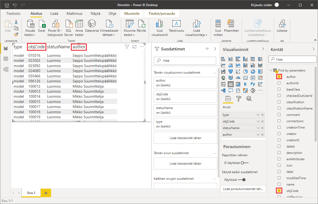Switch to the data table view in the left sidebar
This screenshot has width=318, height=204.
(6, 59)
